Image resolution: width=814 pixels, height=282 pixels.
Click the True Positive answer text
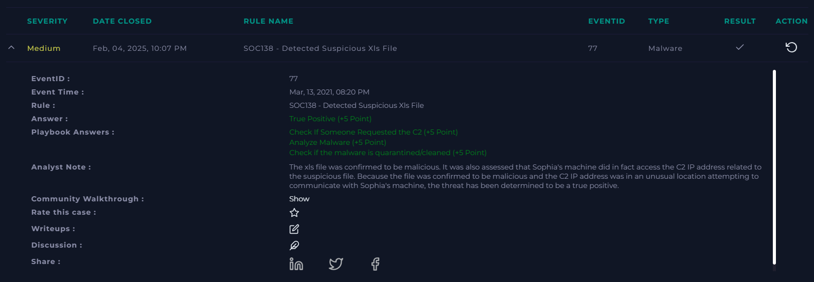tap(330, 119)
